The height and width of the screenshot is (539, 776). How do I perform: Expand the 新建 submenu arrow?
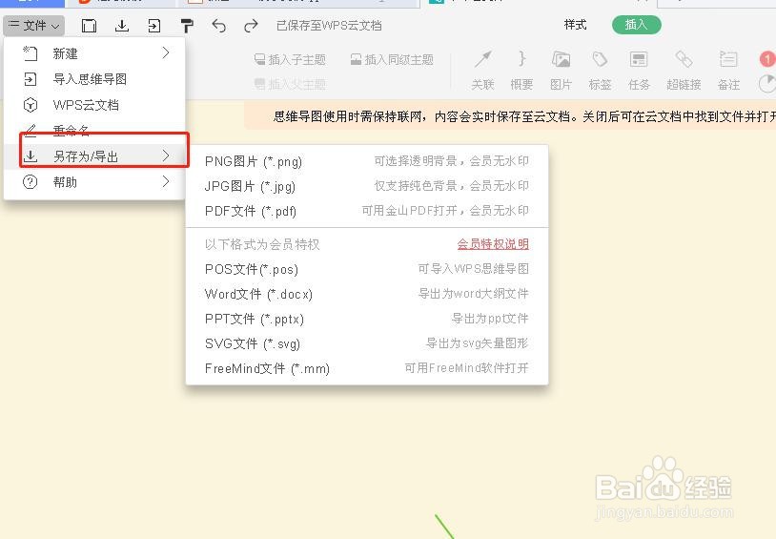(x=166, y=53)
